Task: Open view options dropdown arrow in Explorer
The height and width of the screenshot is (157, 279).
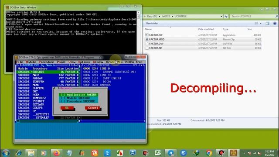Action: [x=261, y=23]
